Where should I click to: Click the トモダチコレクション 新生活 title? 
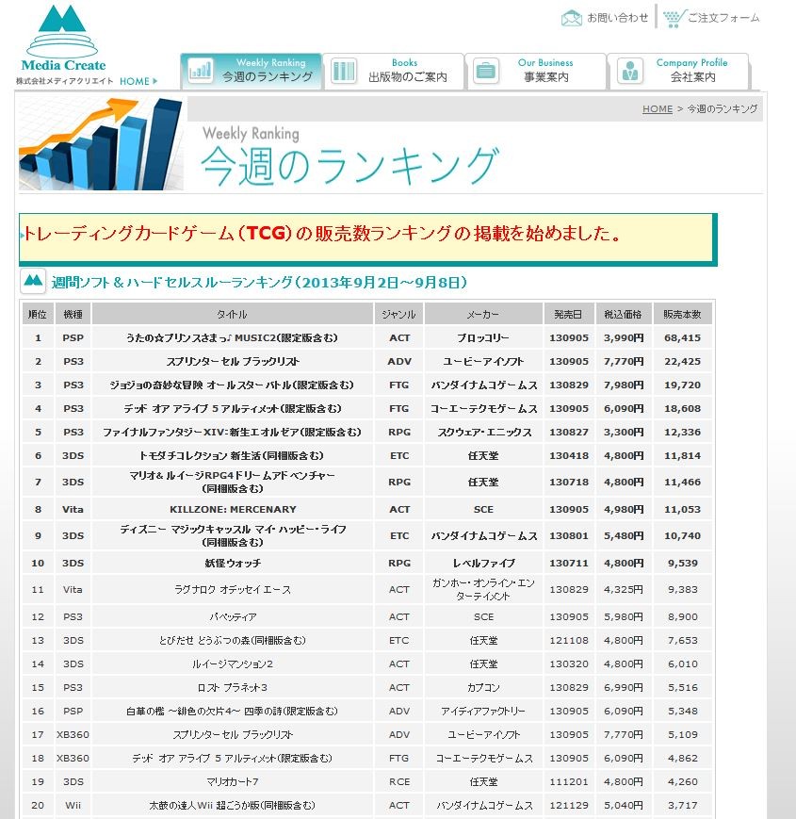coord(233,455)
